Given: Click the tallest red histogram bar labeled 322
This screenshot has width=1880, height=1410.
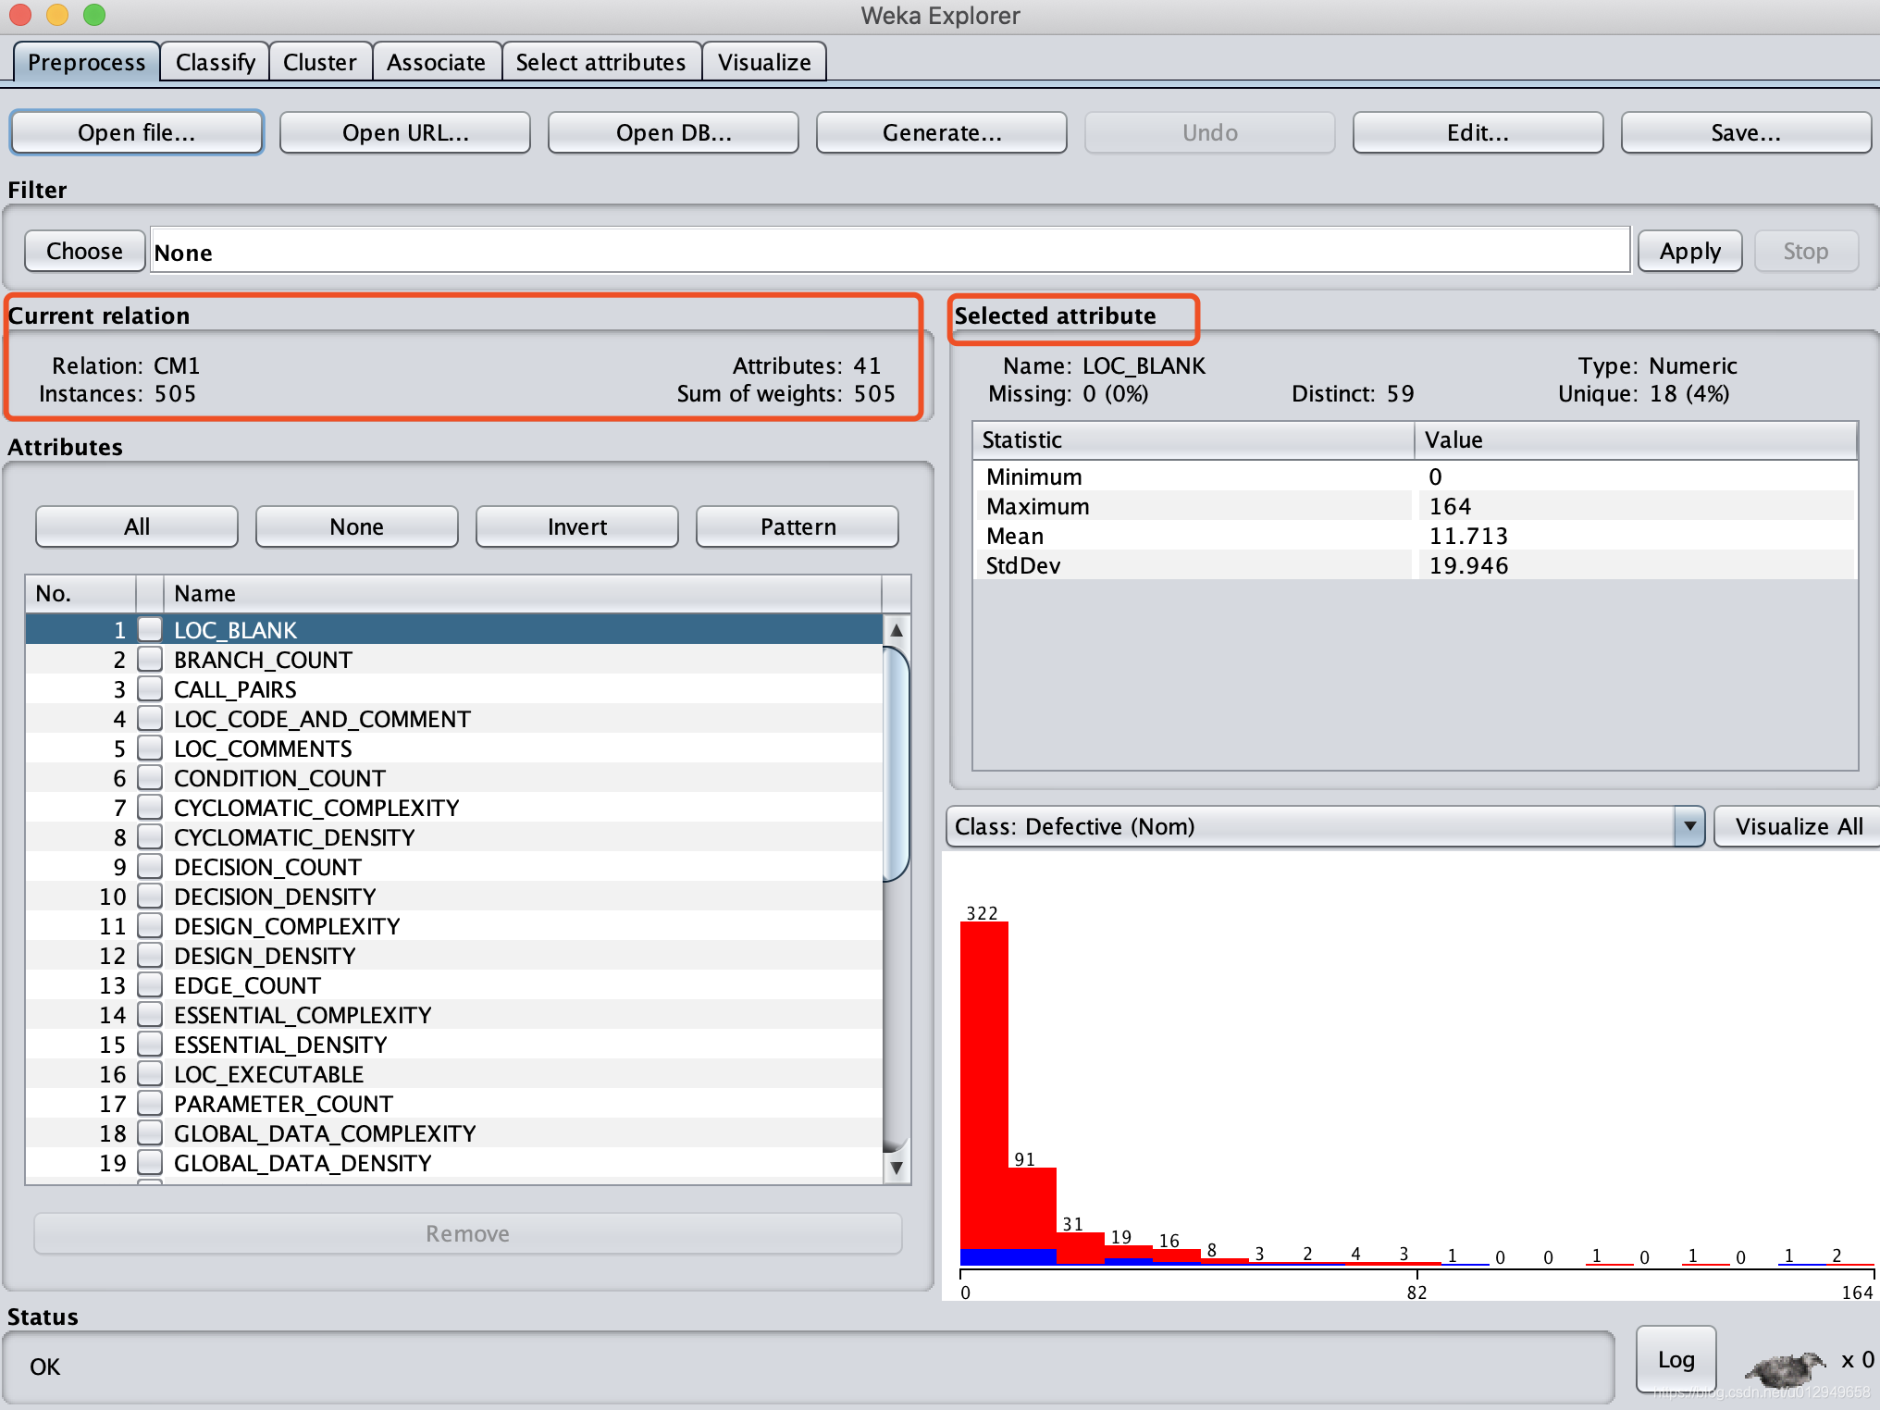Looking at the screenshot, I should [983, 1083].
